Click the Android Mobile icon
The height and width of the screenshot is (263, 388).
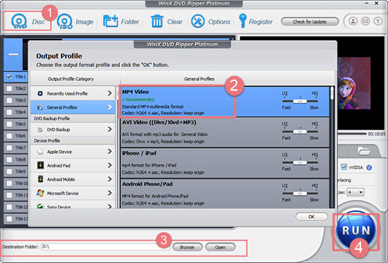(40, 179)
